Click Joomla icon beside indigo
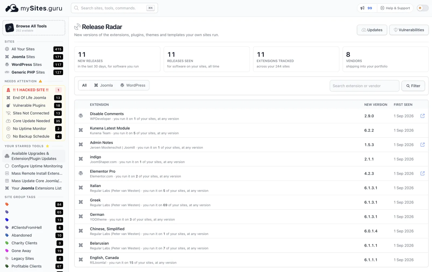The height and width of the screenshot is (272, 432). (81, 159)
